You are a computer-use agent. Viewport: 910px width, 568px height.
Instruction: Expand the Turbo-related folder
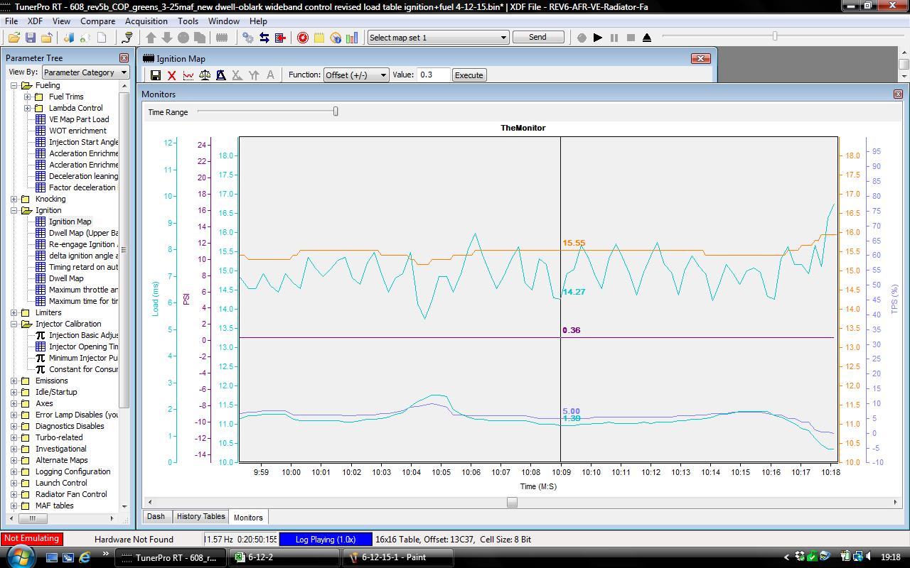(x=14, y=437)
